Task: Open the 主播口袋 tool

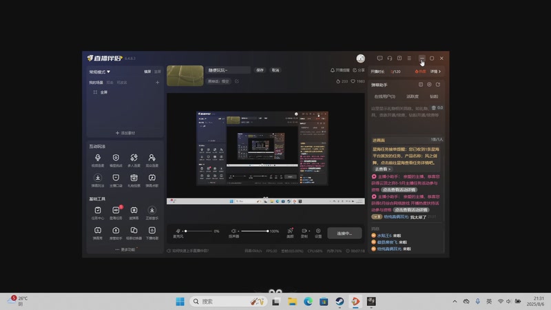Action: point(116,180)
